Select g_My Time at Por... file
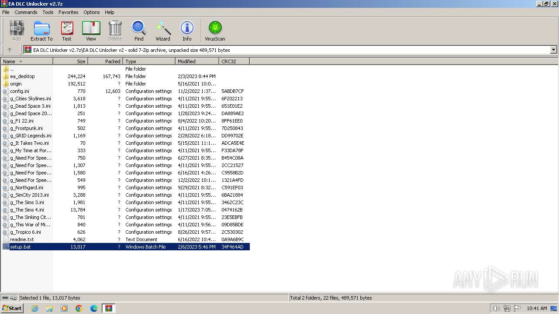Image resolution: width=559 pixels, height=314 pixels. pyautogui.click(x=31, y=150)
